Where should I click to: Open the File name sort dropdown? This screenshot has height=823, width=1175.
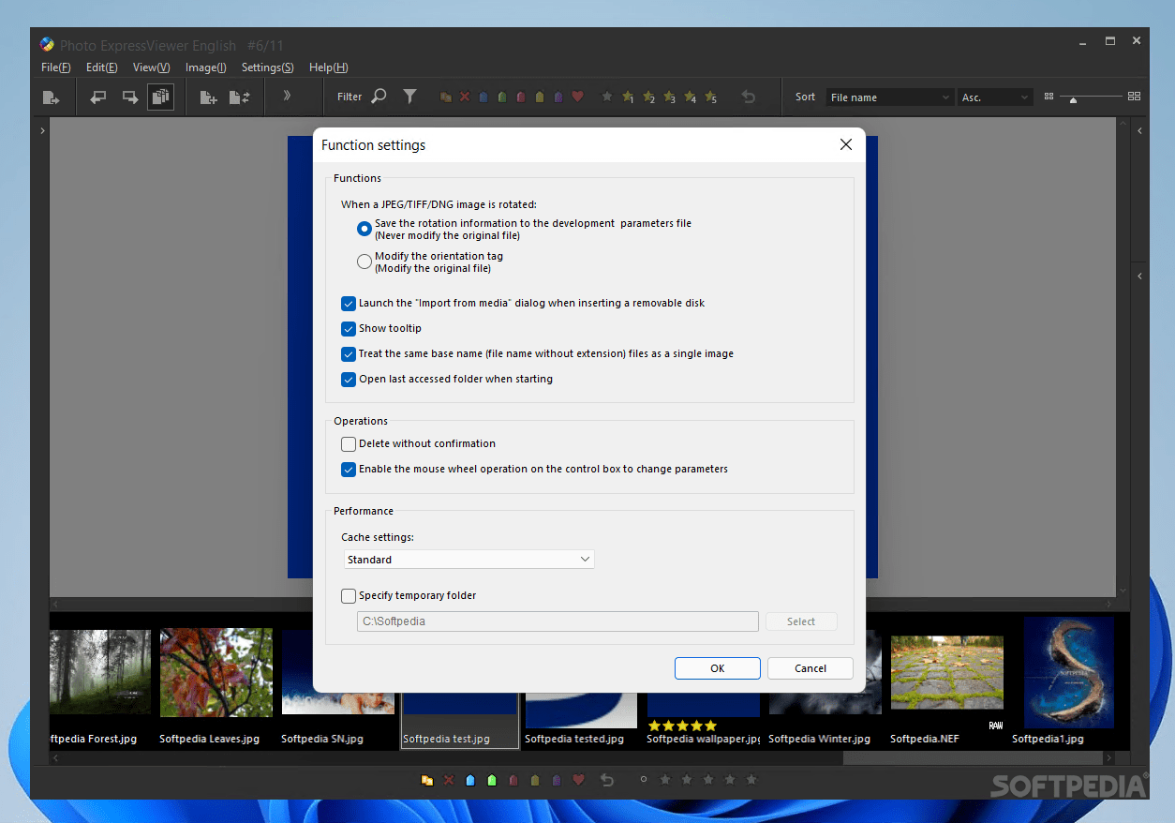[890, 97]
